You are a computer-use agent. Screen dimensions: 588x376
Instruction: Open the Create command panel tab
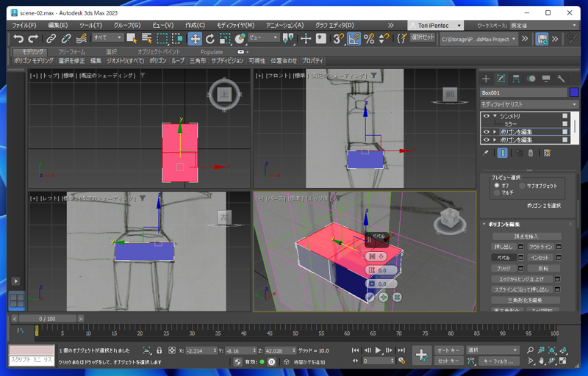pyautogui.click(x=486, y=79)
